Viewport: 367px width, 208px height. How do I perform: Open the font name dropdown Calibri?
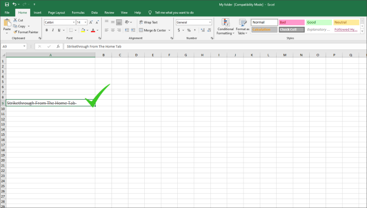74,22
